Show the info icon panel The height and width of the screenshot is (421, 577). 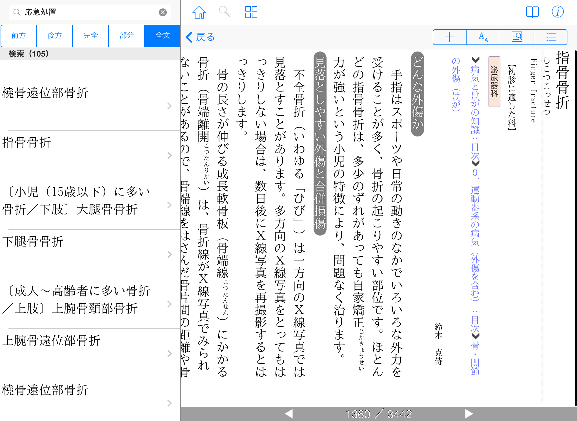(558, 12)
